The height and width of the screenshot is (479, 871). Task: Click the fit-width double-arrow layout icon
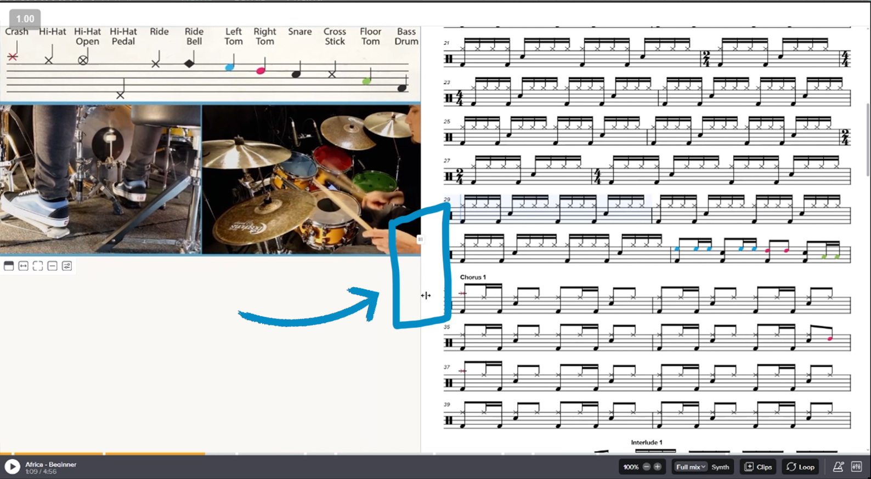23,266
